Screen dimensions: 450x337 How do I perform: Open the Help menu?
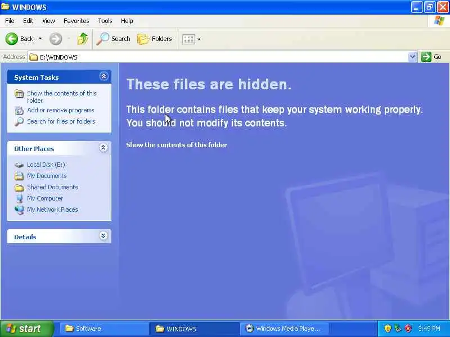click(127, 21)
